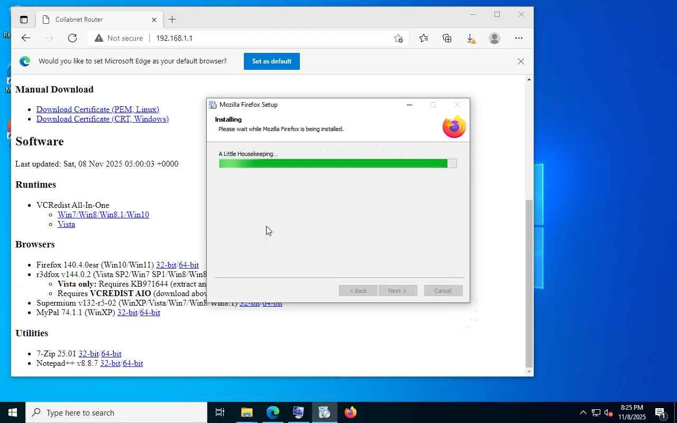
Task: Click the 'Manual Download' heading
Action: (54, 89)
